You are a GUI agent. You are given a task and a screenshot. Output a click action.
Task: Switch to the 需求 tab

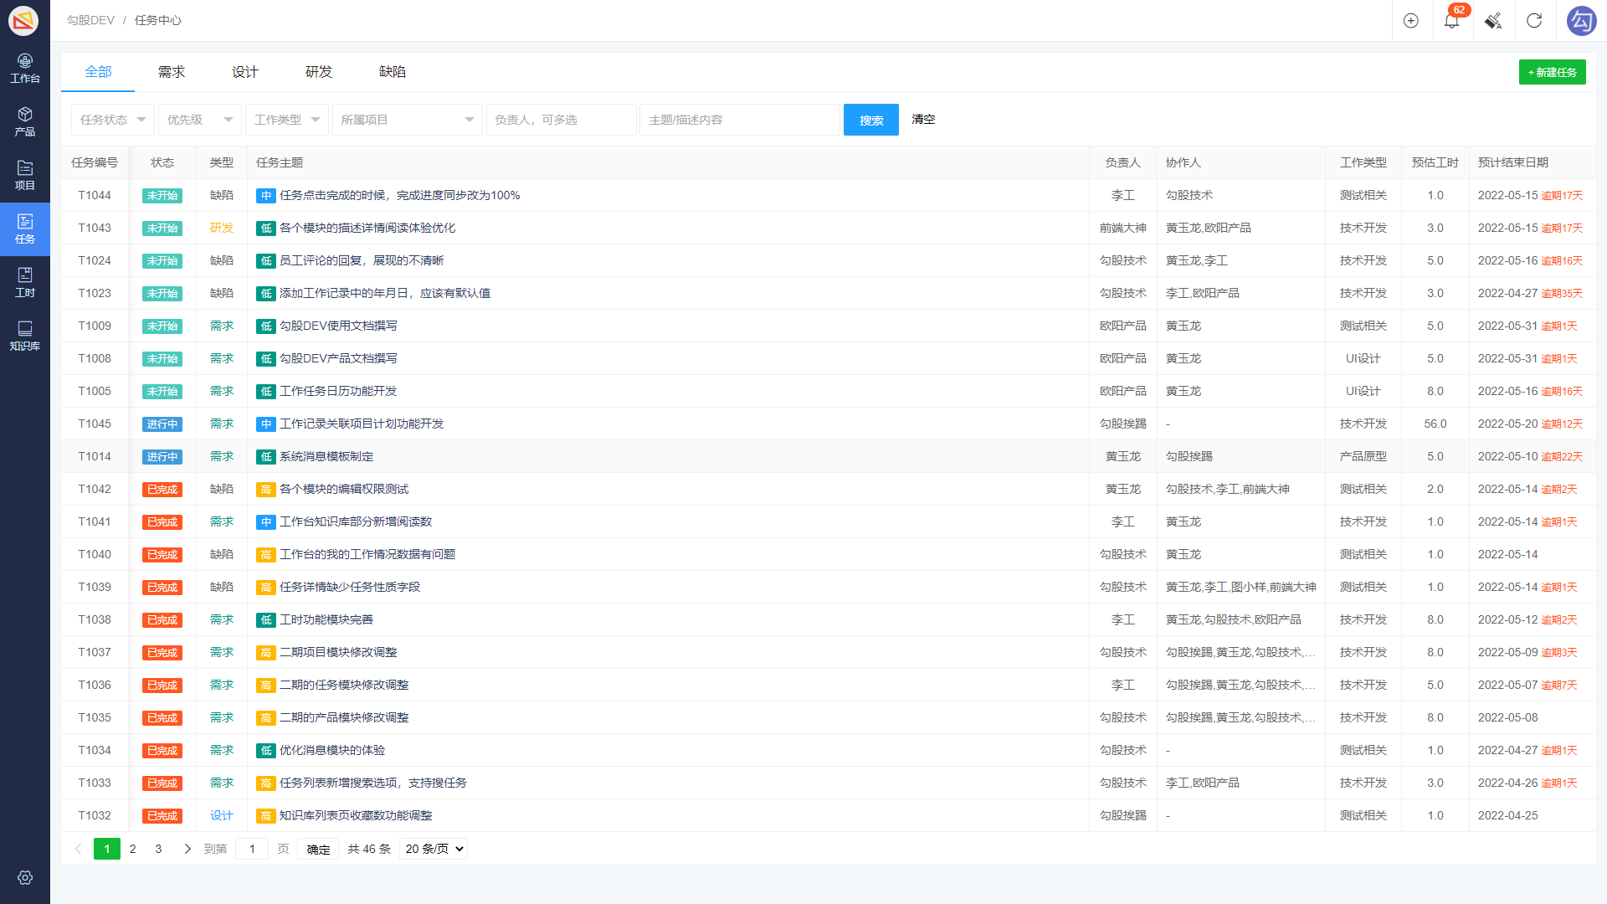tap(172, 72)
